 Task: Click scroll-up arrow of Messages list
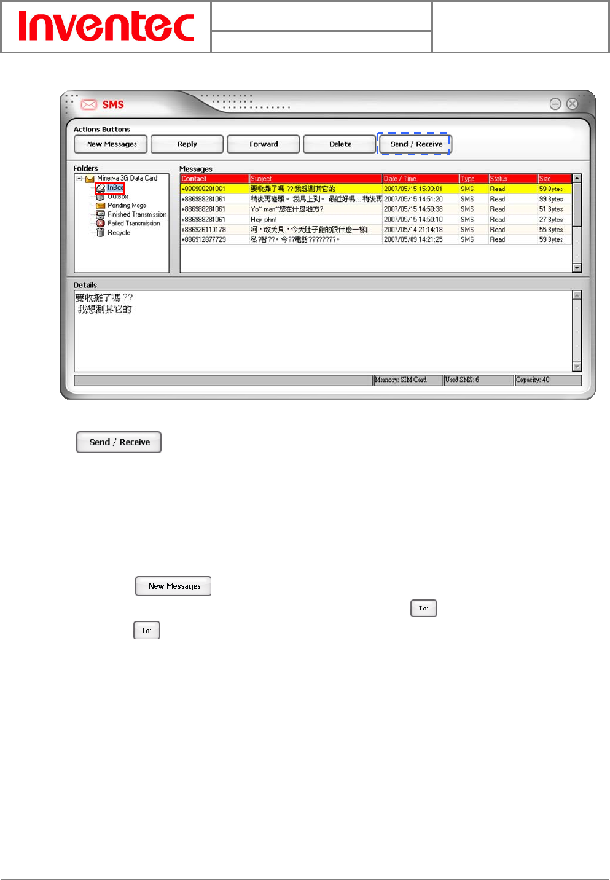(577, 178)
